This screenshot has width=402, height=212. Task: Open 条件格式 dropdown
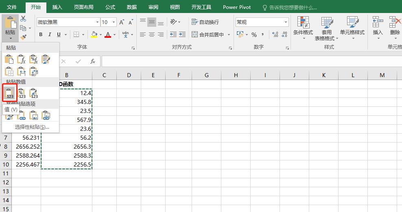click(303, 28)
